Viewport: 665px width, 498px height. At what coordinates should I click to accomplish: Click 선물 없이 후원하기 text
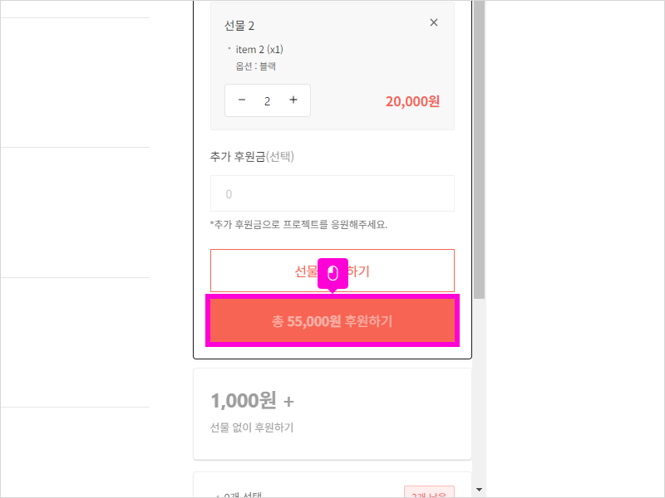(252, 427)
